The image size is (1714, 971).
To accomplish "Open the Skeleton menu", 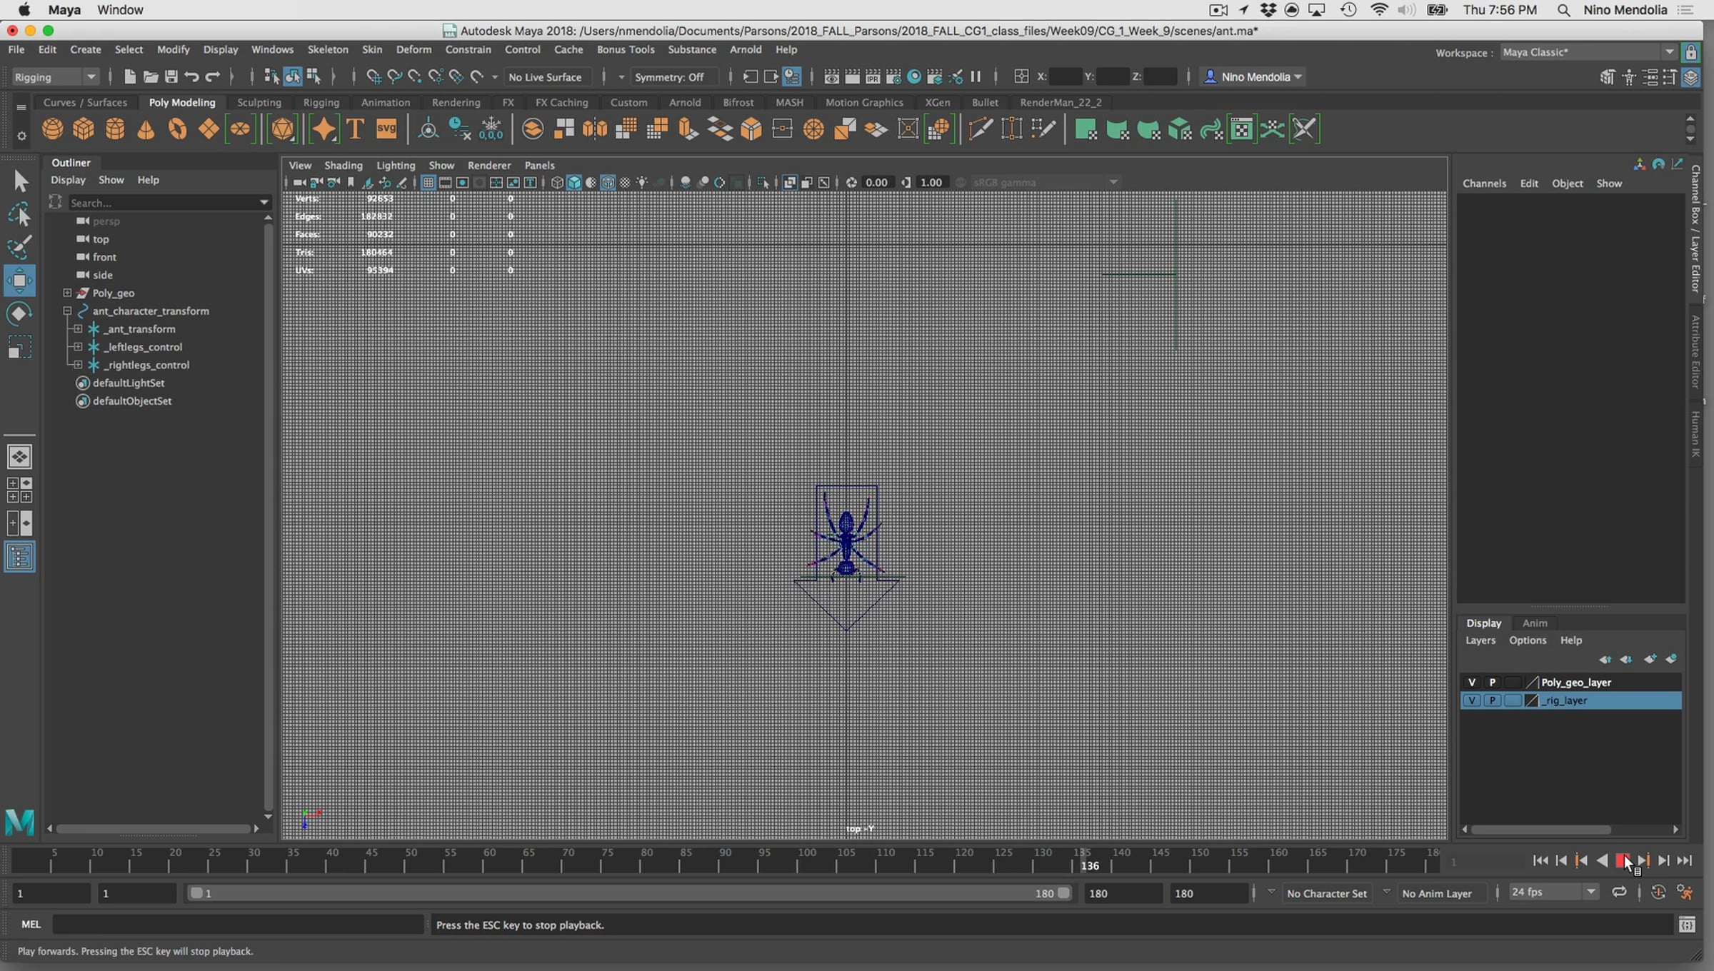I will pyautogui.click(x=327, y=49).
